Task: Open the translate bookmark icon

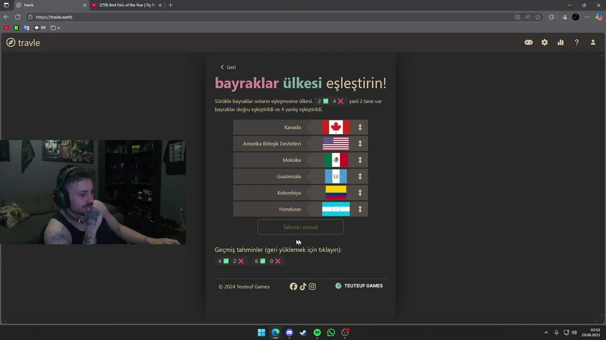Action: pos(27,28)
